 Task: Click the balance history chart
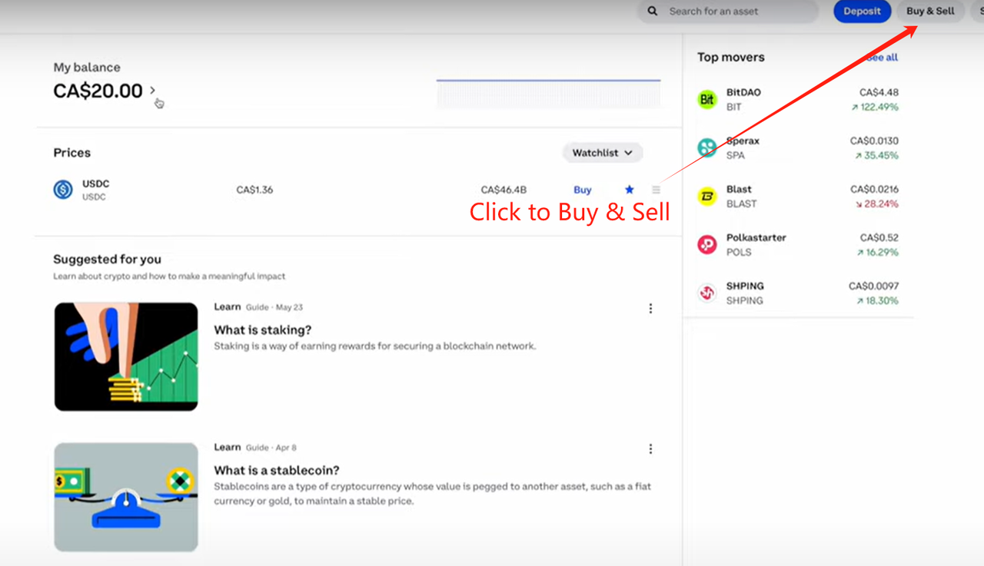click(x=548, y=93)
